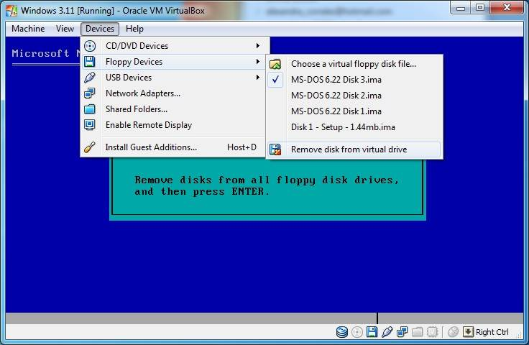Mount Disk 1 - Setup - 1.44mb.ima

[x=343, y=127]
